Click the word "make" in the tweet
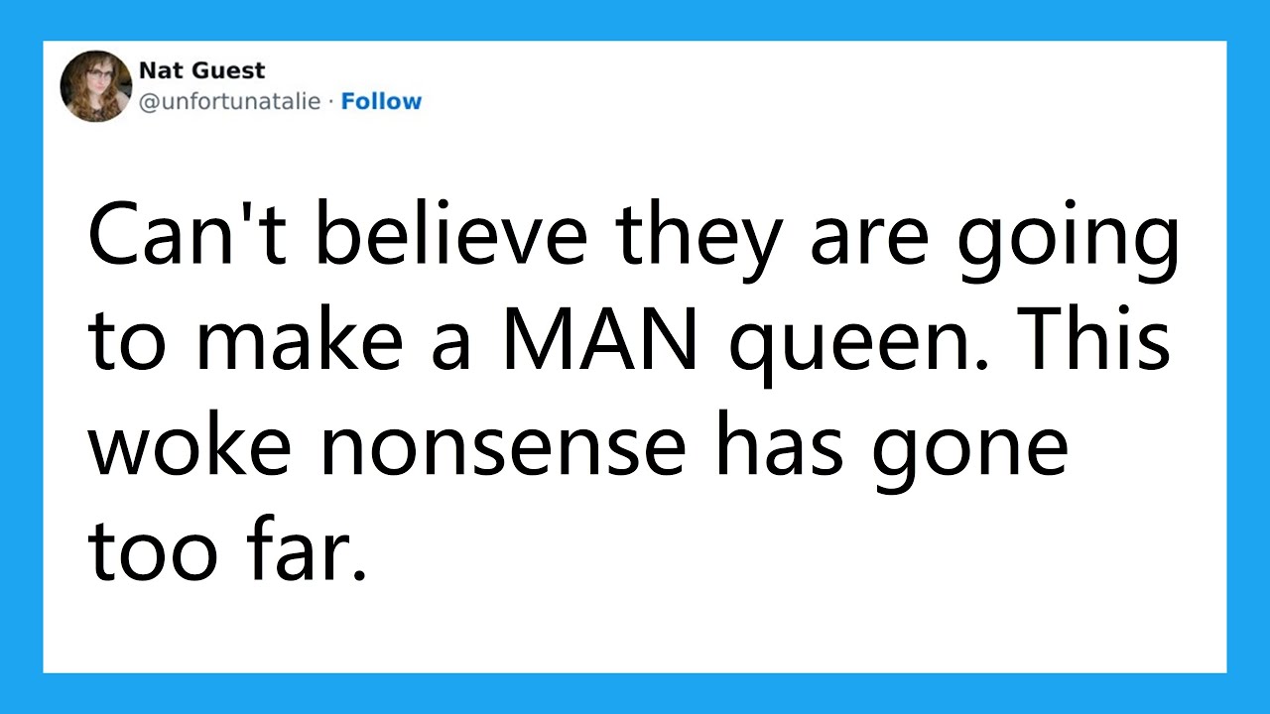This screenshot has width=1270, height=714. point(313,342)
